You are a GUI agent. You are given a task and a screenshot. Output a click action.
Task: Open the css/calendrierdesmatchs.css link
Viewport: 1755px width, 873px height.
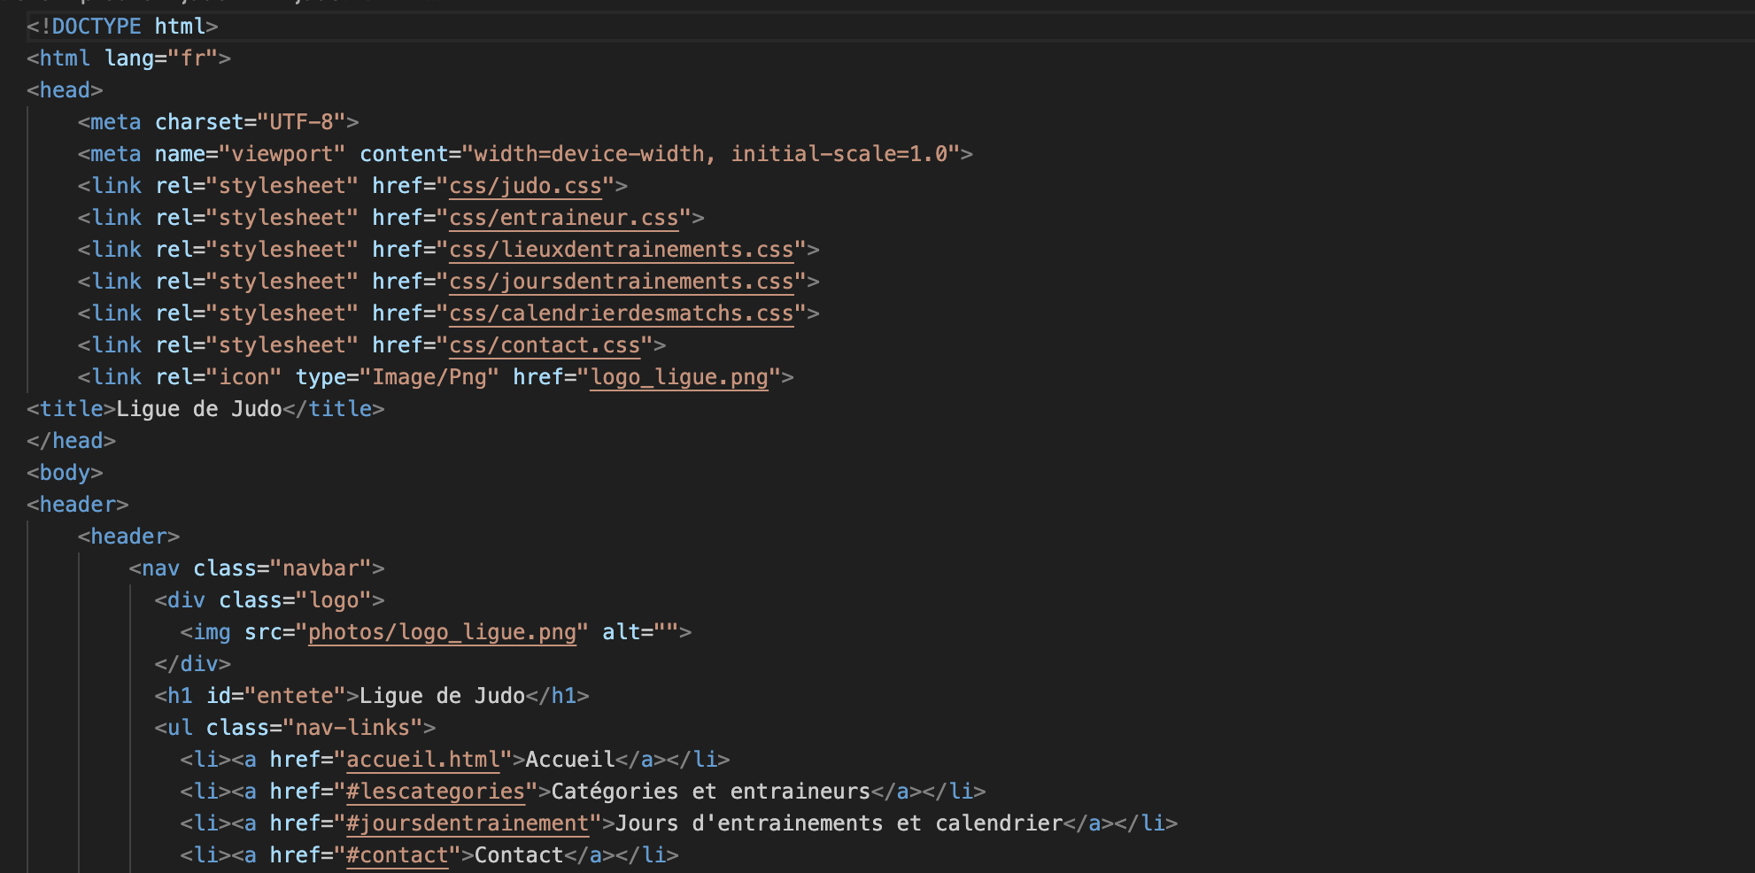click(619, 313)
